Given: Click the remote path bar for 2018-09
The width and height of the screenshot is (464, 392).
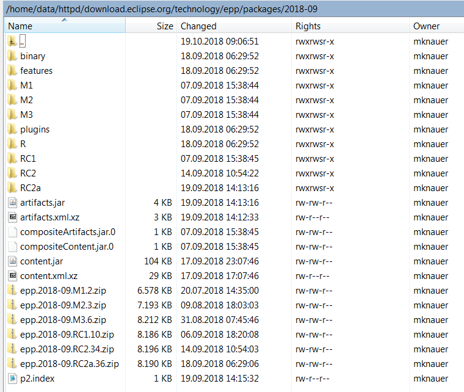Looking at the screenshot, I should 233,9.
